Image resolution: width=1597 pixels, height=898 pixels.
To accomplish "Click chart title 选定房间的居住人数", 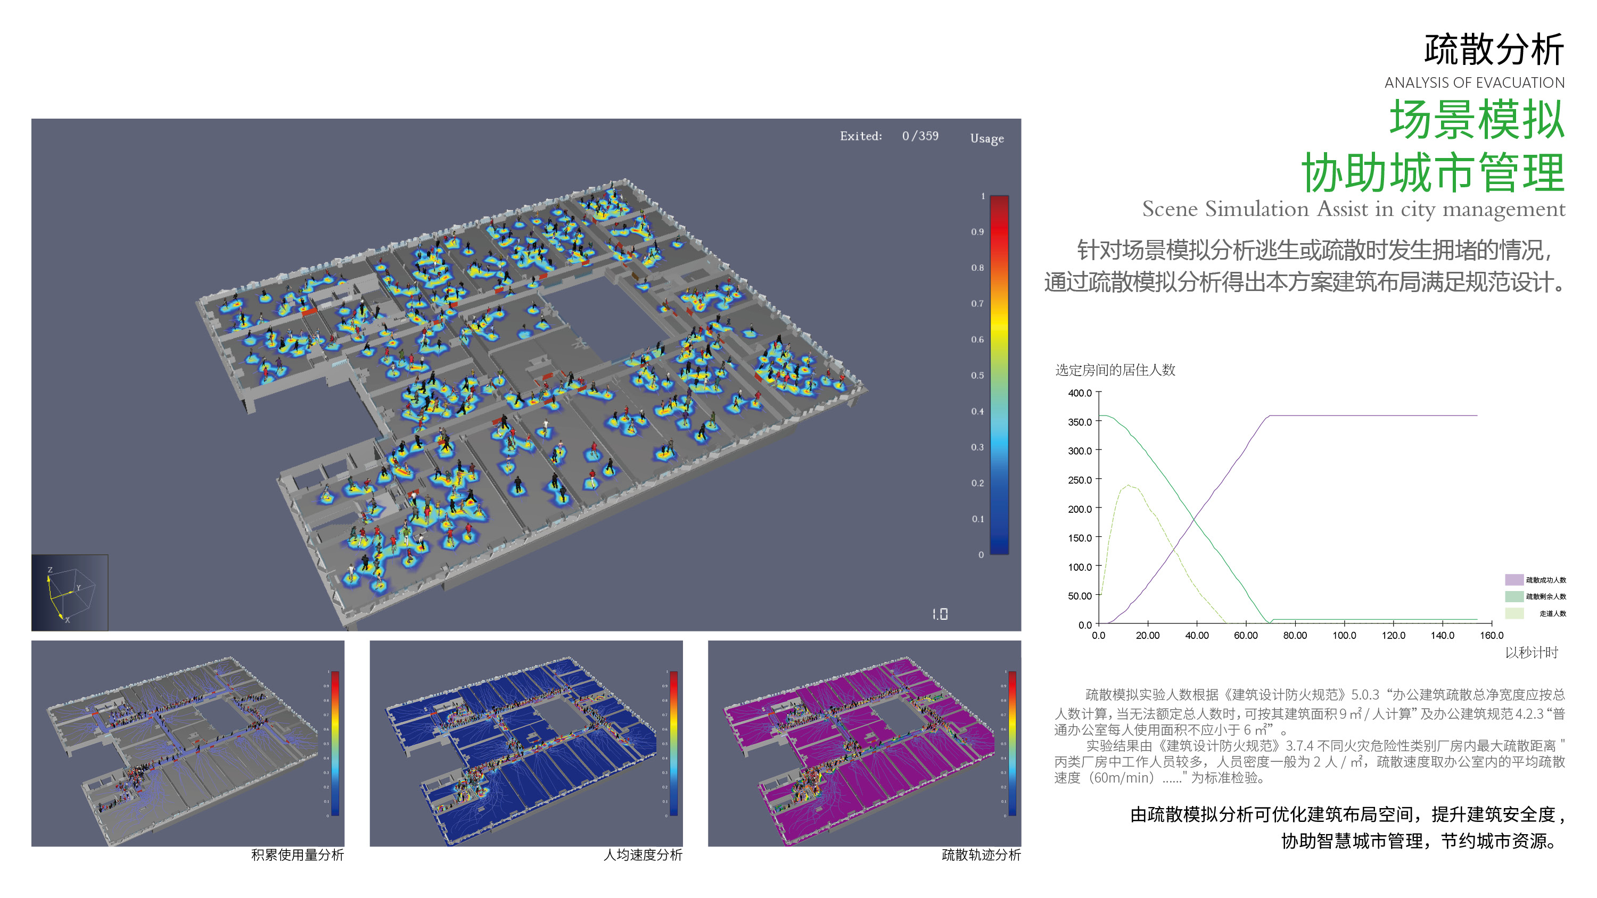I will click(1115, 370).
